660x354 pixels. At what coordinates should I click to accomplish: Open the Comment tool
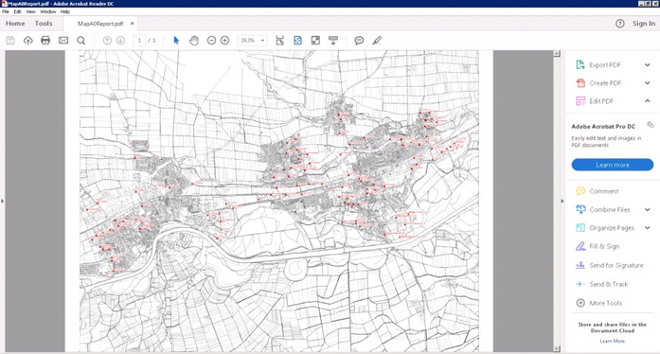pos(603,191)
